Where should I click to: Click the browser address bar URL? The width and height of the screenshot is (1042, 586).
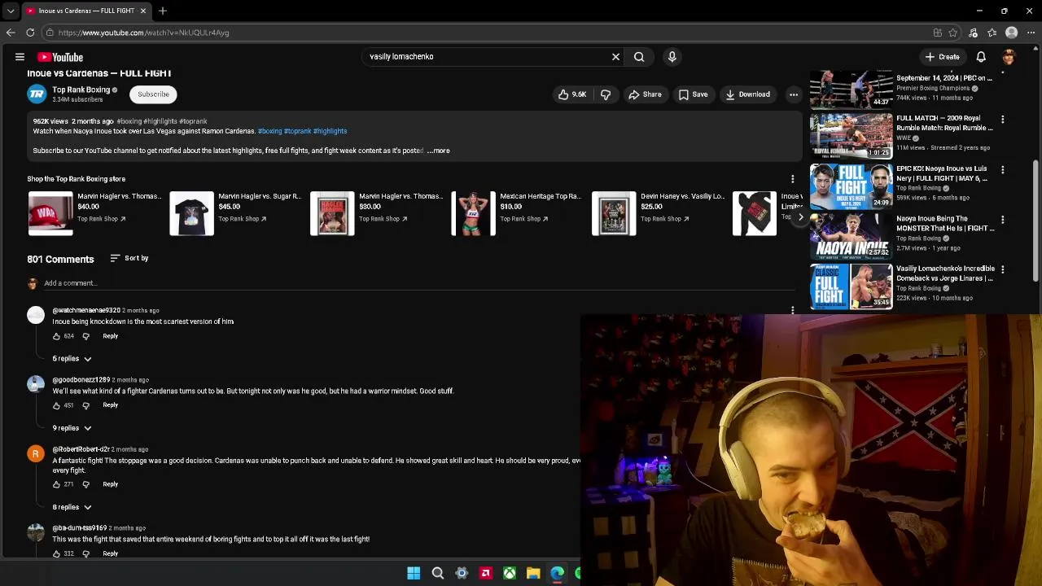click(143, 33)
